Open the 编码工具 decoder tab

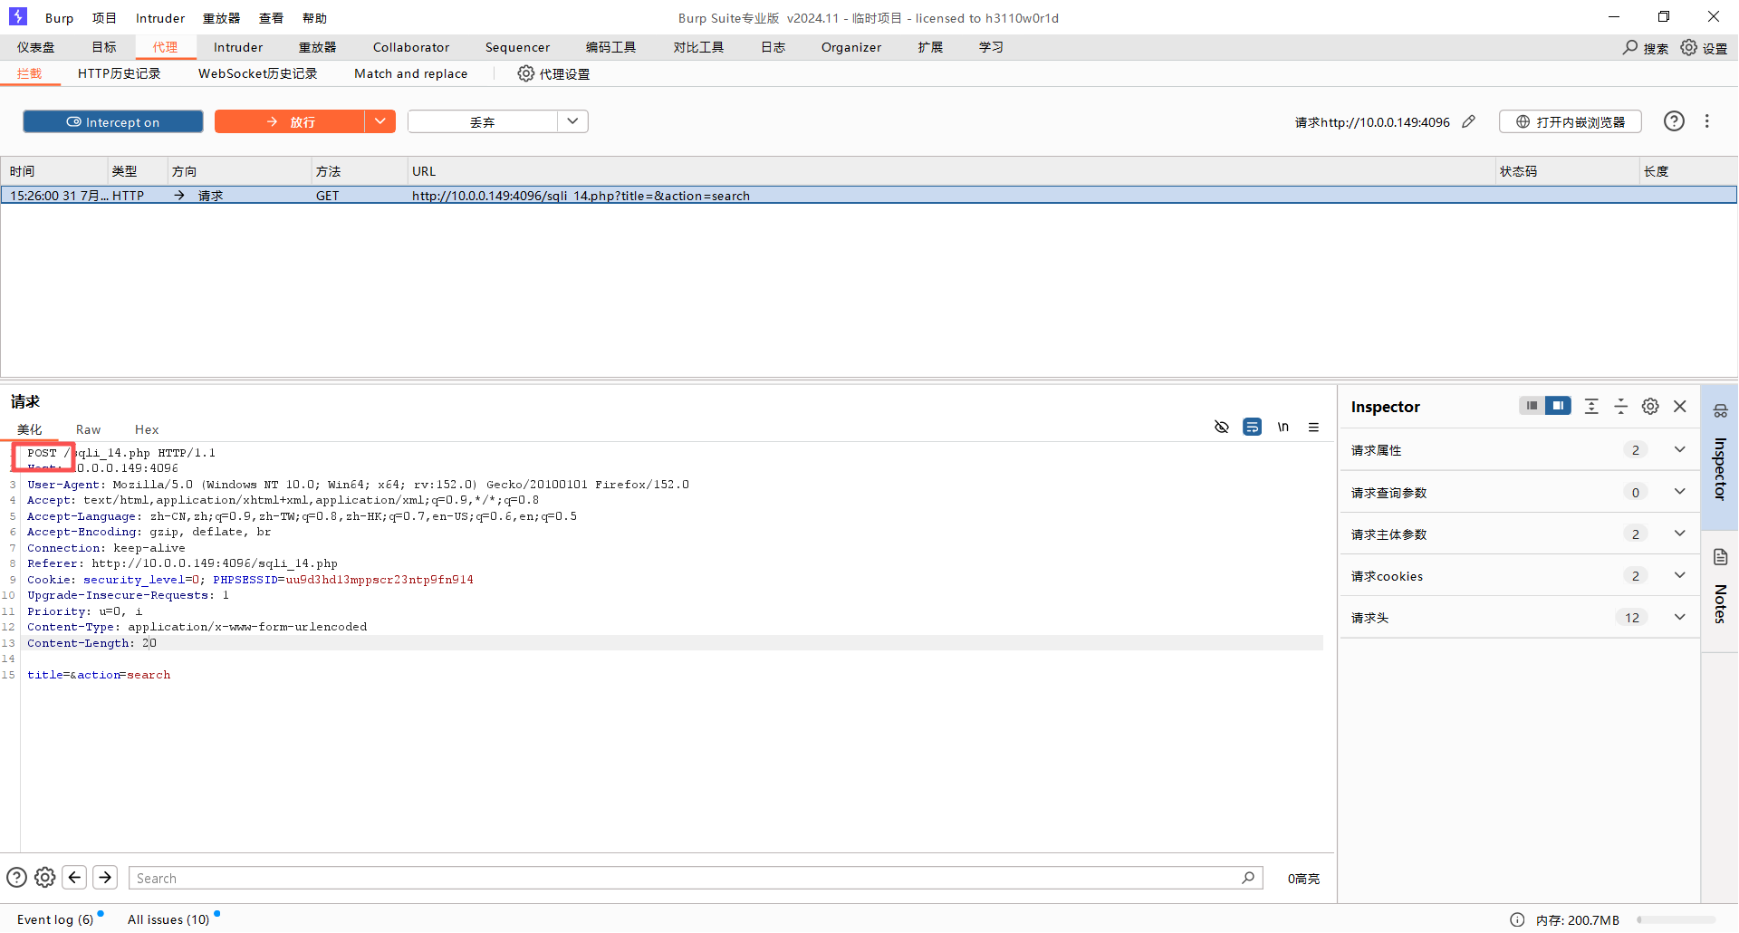610,47
